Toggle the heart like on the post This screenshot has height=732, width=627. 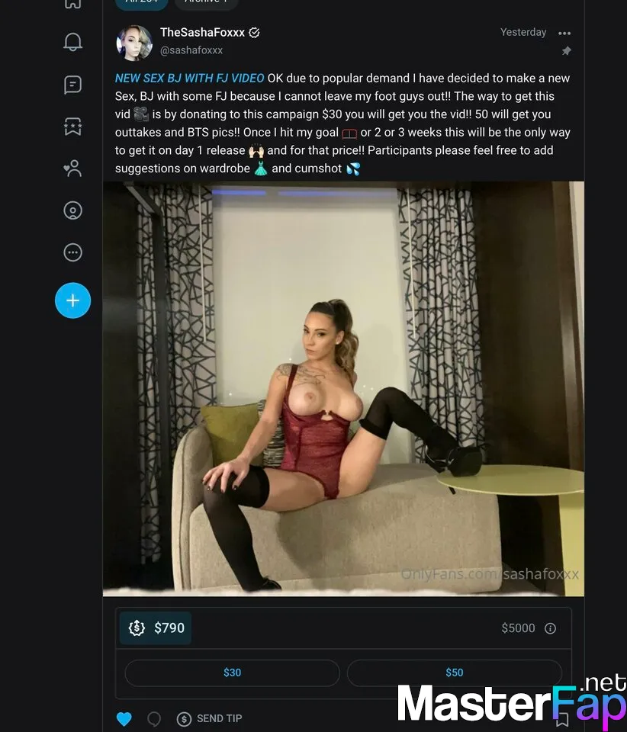(x=124, y=718)
